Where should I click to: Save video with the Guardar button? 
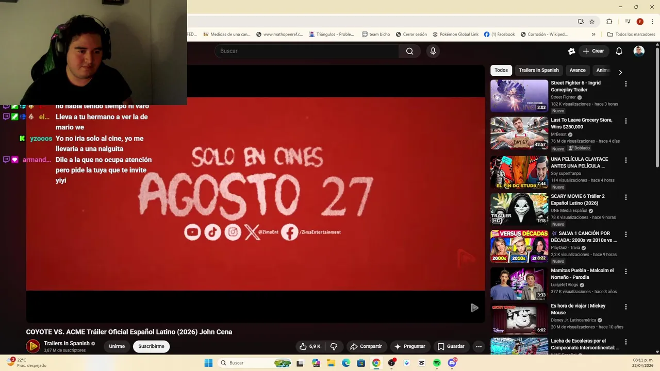451,346
